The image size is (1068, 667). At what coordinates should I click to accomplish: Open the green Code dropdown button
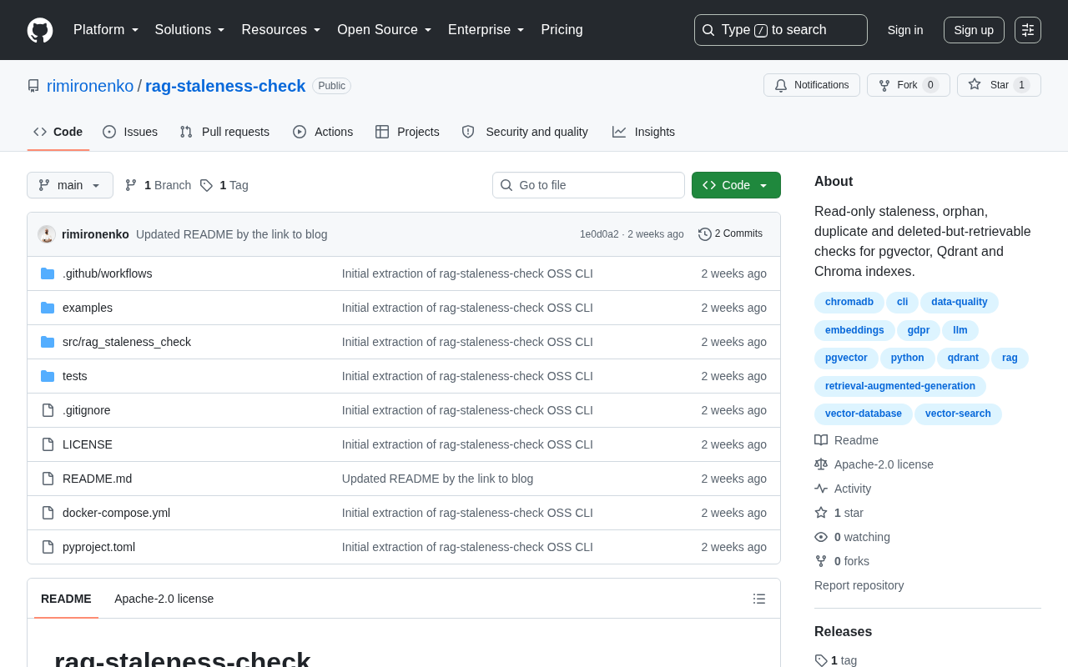point(736,185)
